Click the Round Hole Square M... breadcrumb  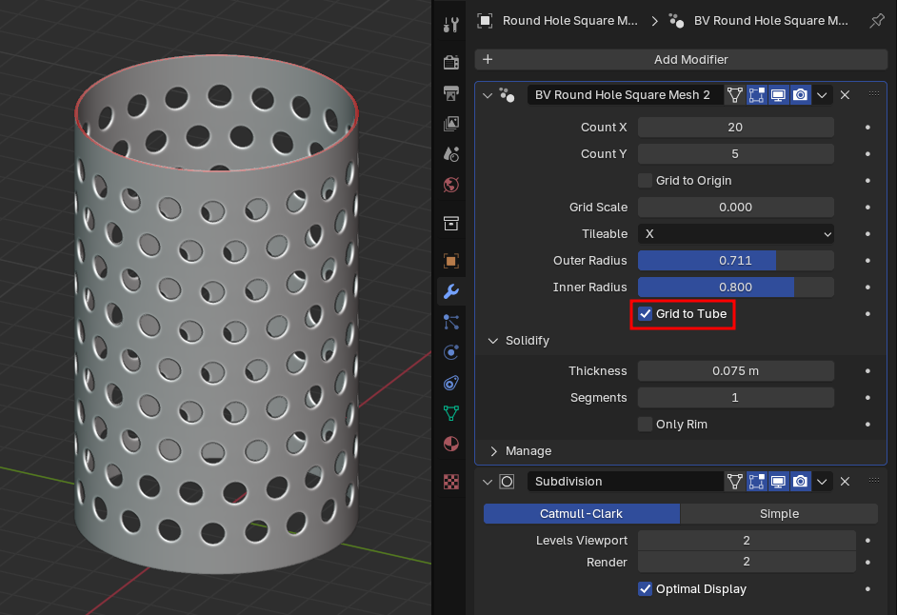pyautogui.click(x=569, y=21)
